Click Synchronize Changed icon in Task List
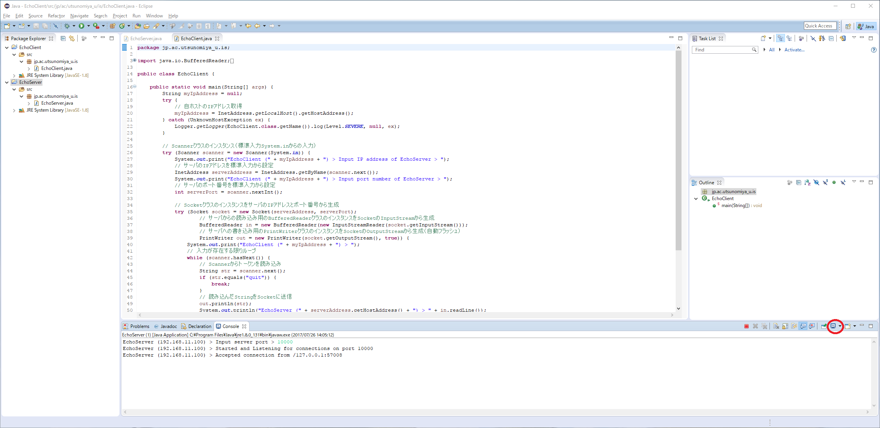Screen dimensions: 880x428 point(843,38)
